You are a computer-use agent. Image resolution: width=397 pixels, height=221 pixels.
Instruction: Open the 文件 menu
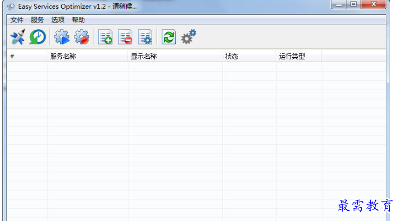[x=17, y=20]
